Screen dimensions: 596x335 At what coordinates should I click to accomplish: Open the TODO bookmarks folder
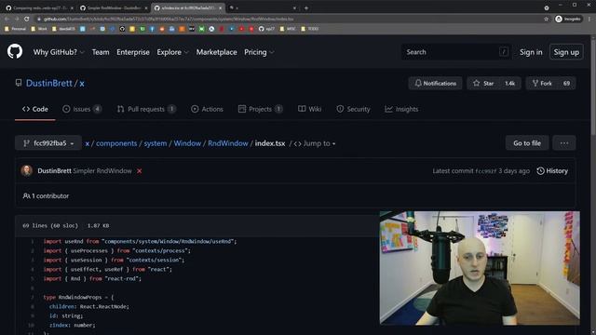310,29
